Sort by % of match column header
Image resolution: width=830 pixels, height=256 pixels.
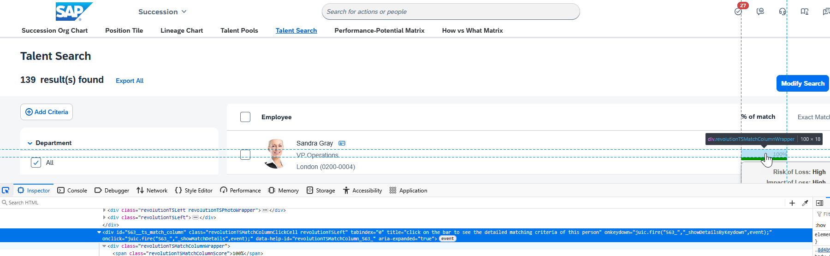coord(759,116)
